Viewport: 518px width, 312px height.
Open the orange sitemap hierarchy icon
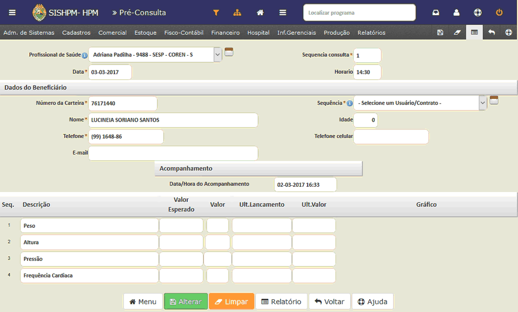(x=237, y=13)
